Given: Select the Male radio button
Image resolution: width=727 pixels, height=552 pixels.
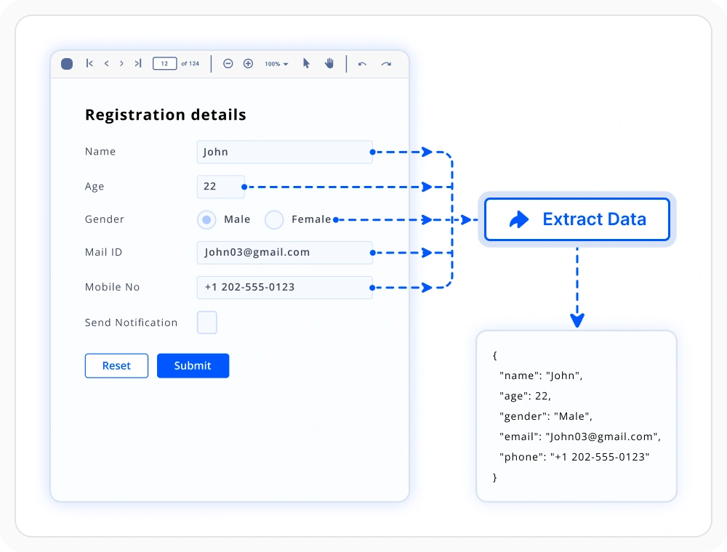Looking at the screenshot, I should click(206, 219).
